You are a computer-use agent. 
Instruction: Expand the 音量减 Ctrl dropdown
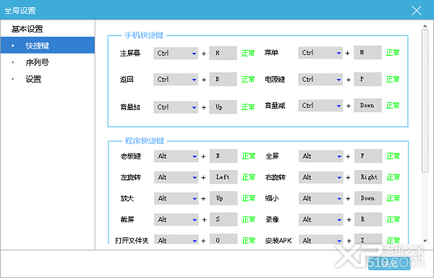point(320,106)
